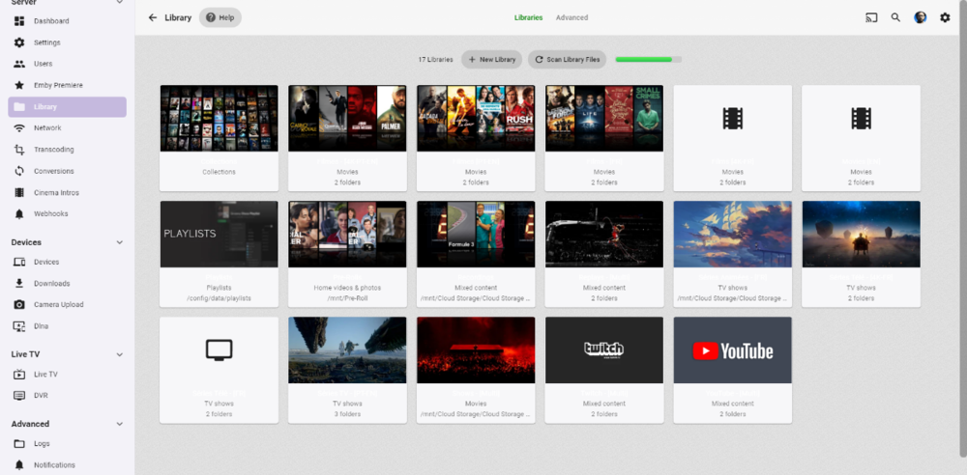Open the Dlna settings page

coord(68,326)
